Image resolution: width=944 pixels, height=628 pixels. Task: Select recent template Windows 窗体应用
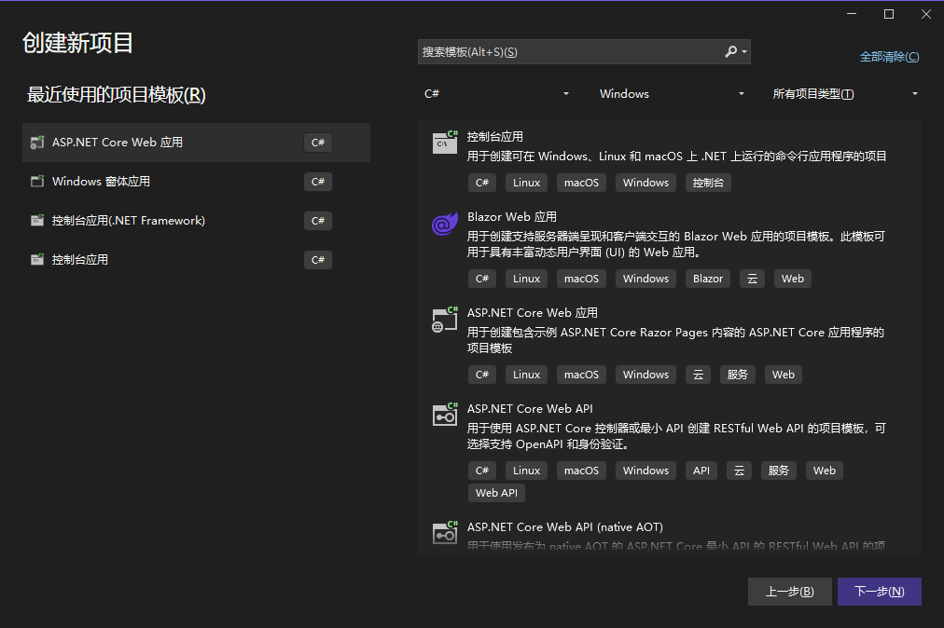click(196, 181)
